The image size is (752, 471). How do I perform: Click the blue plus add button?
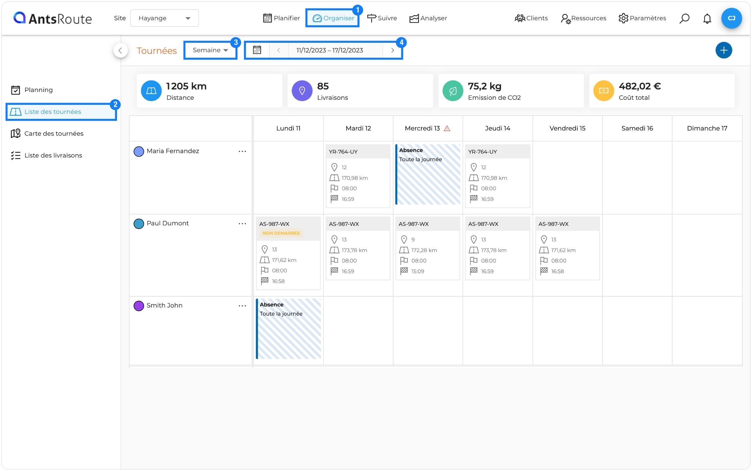click(x=723, y=50)
